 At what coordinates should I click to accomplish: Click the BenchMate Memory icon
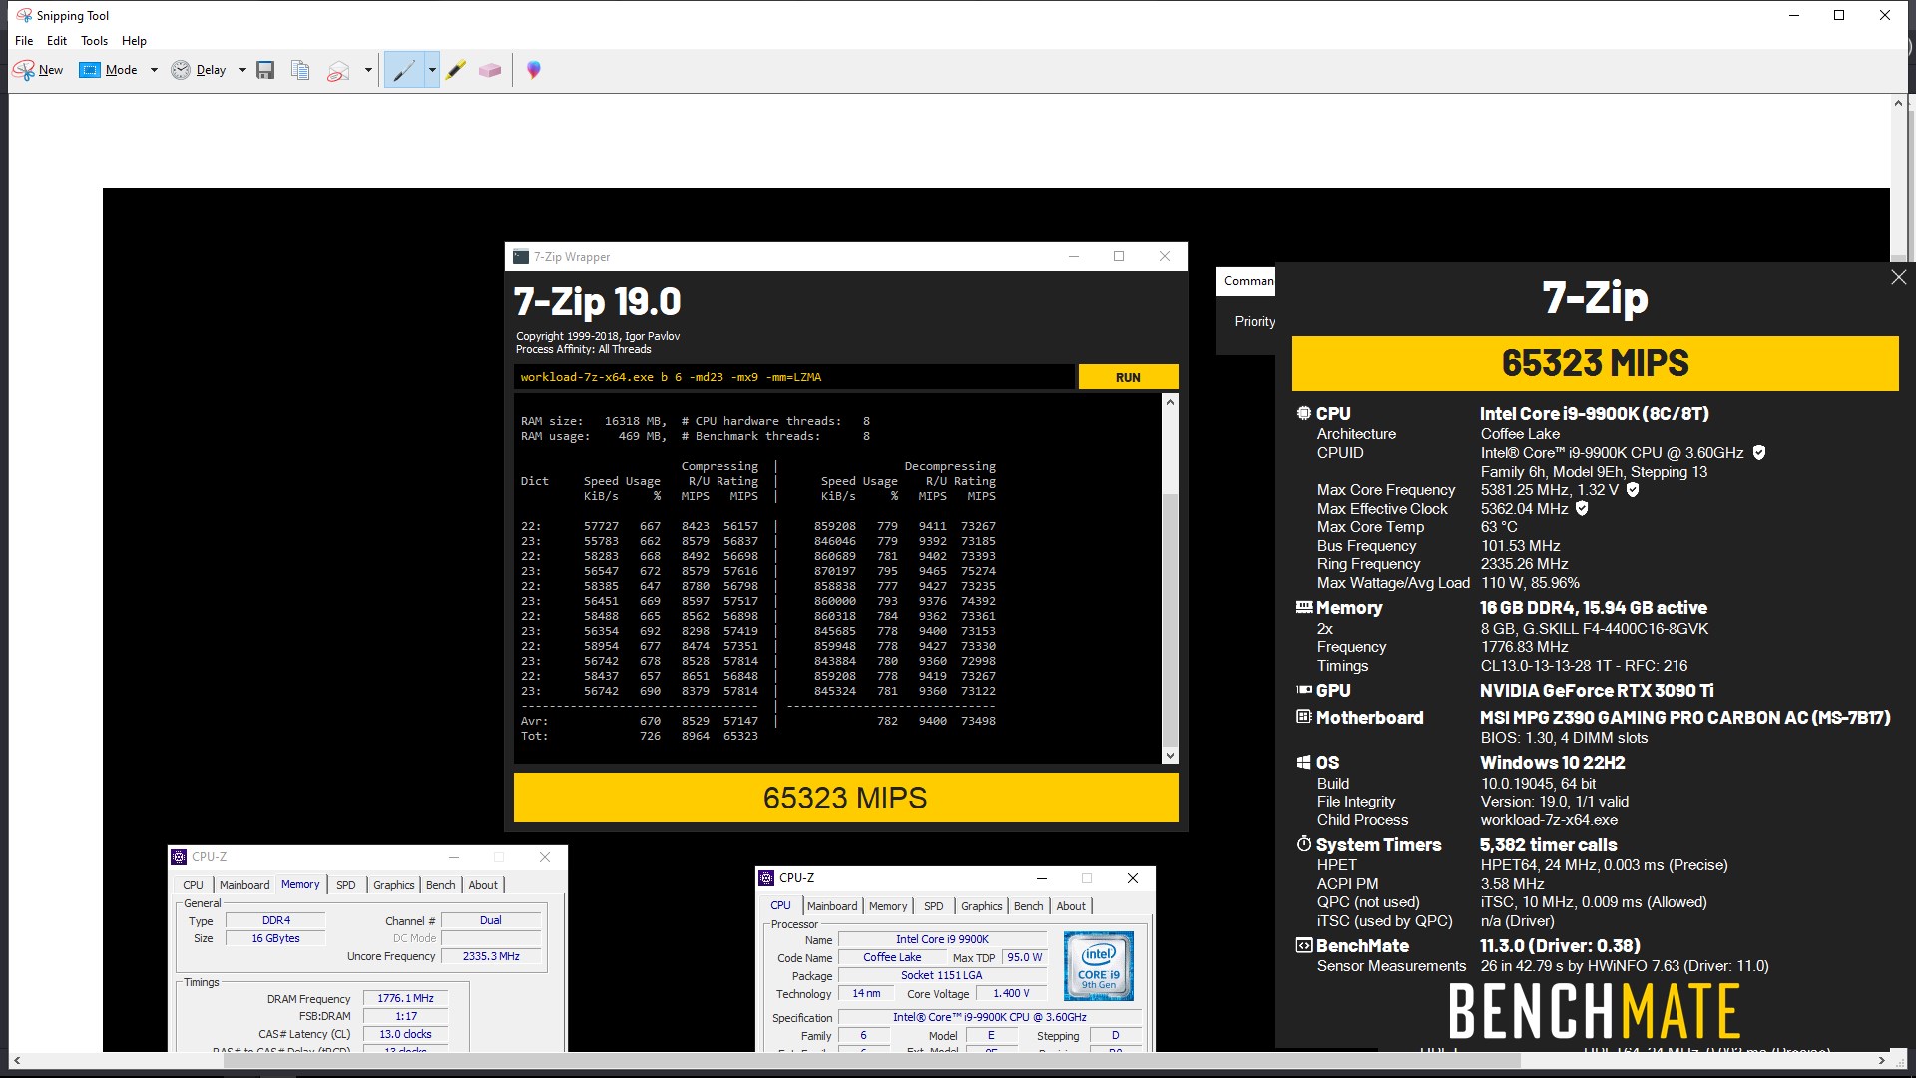click(1303, 607)
